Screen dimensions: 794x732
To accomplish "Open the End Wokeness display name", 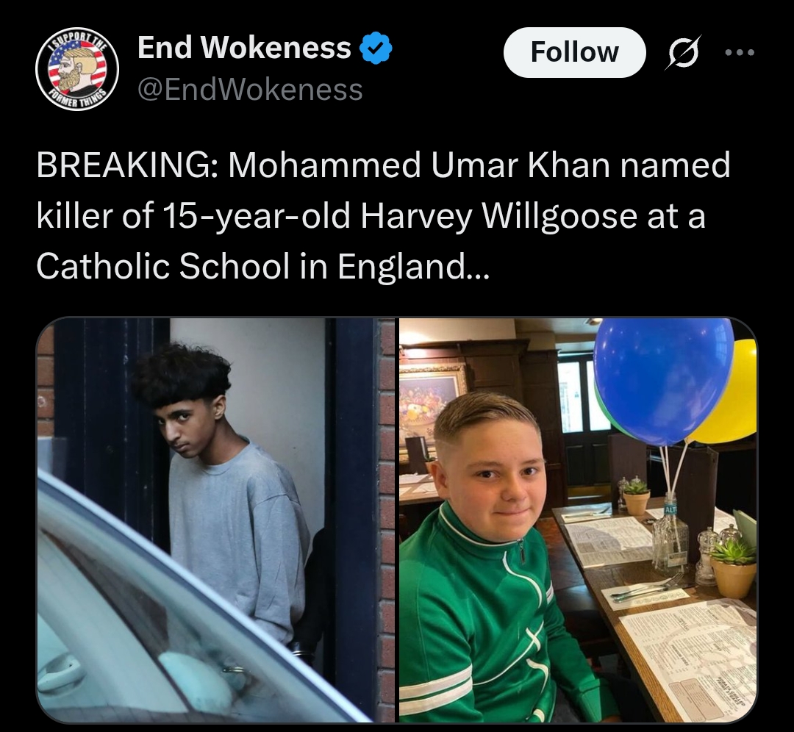I will click(x=244, y=47).
